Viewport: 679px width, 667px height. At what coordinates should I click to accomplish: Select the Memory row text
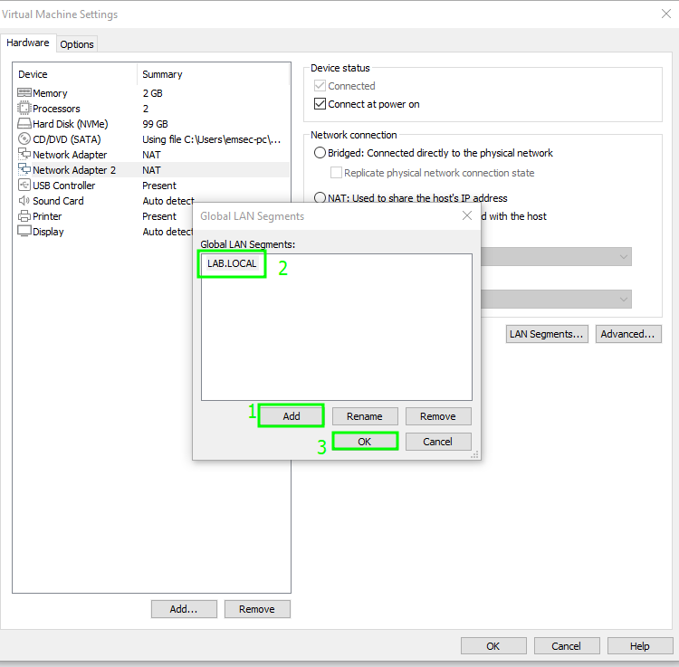pos(50,93)
